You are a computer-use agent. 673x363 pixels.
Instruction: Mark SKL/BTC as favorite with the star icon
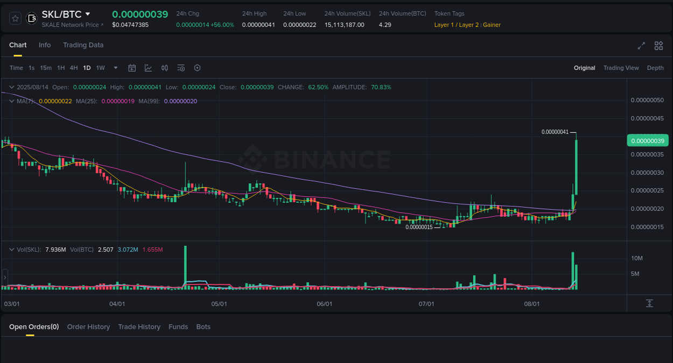(x=15, y=18)
